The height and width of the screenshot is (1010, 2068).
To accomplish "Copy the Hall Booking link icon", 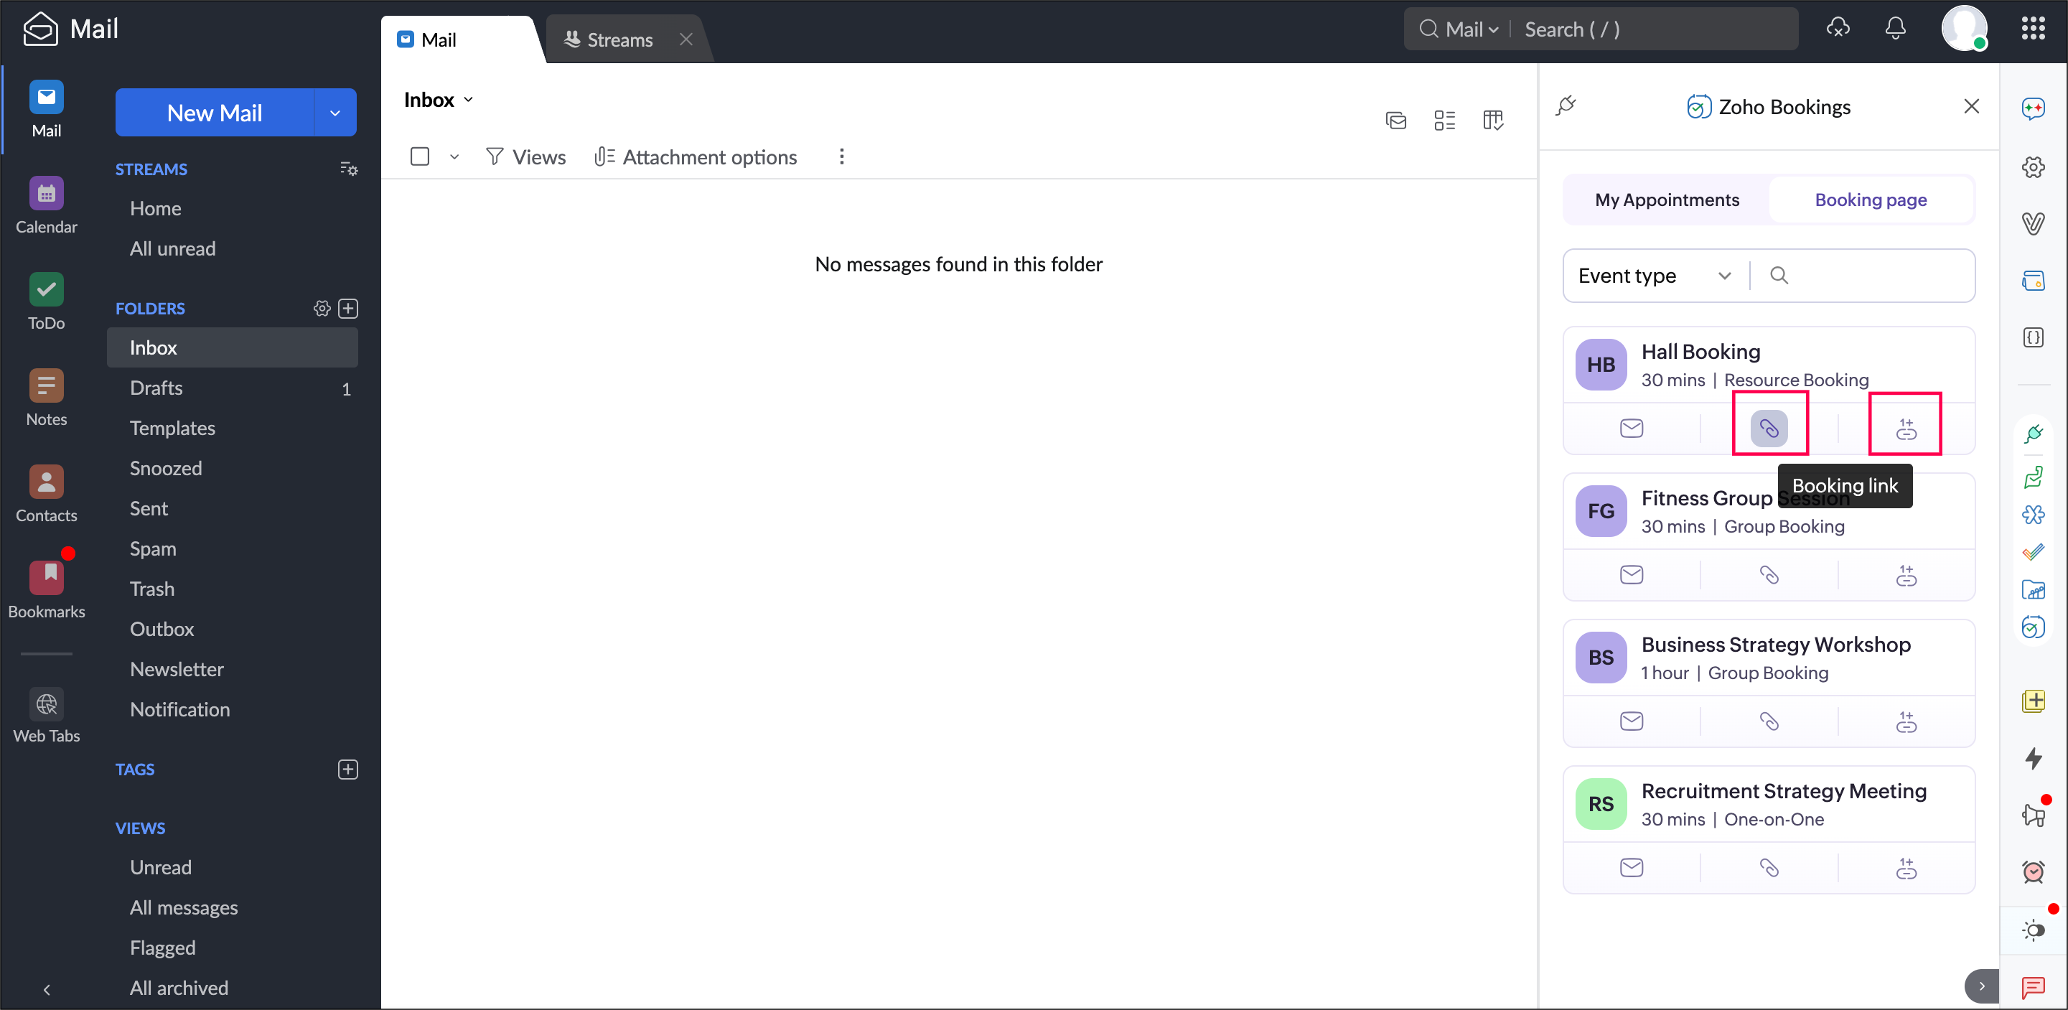I will pyautogui.click(x=1769, y=428).
